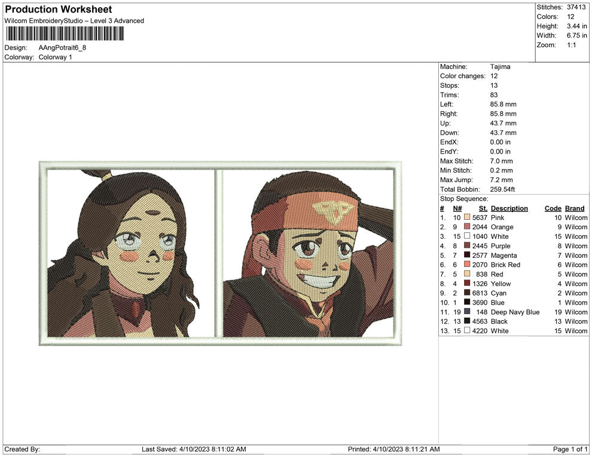
Task: Click the Production Worksheet title
Action: pos(59,10)
